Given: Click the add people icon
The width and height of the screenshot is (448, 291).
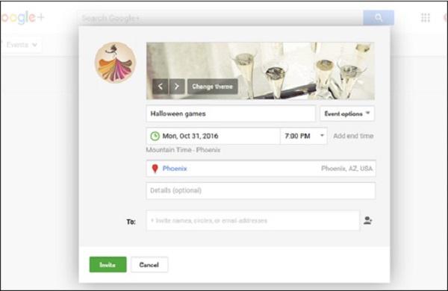Looking at the screenshot, I should [x=367, y=220].
